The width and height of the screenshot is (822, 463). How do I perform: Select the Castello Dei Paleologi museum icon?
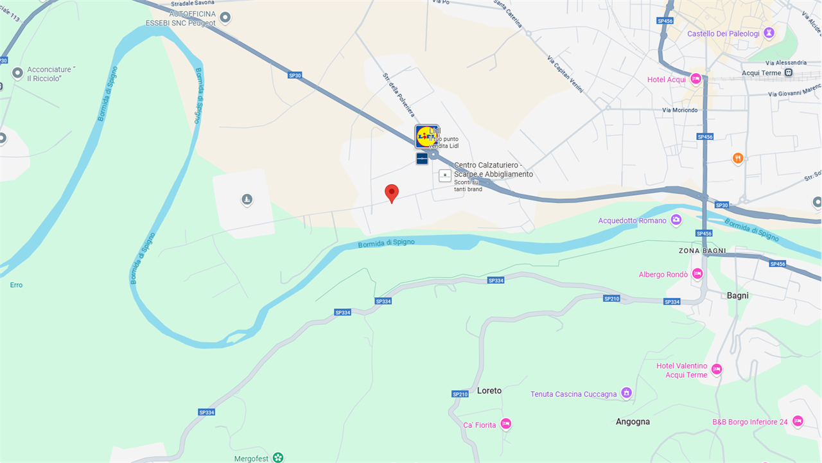[x=769, y=33]
